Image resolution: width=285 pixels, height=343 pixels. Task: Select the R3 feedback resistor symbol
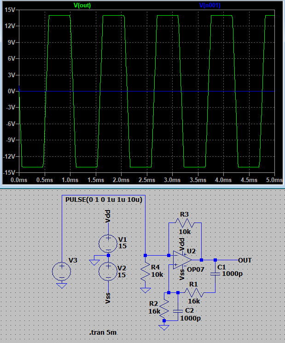coord(185,223)
